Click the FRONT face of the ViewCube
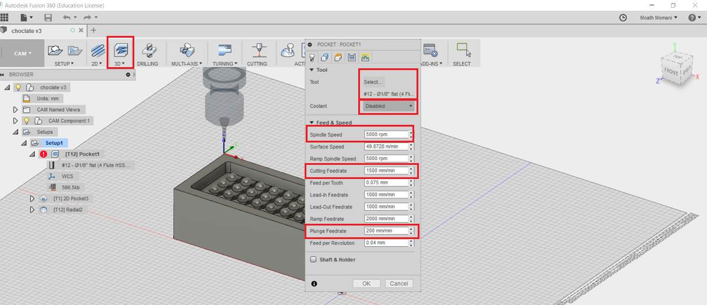This screenshot has height=305, width=707. [670, 71]
